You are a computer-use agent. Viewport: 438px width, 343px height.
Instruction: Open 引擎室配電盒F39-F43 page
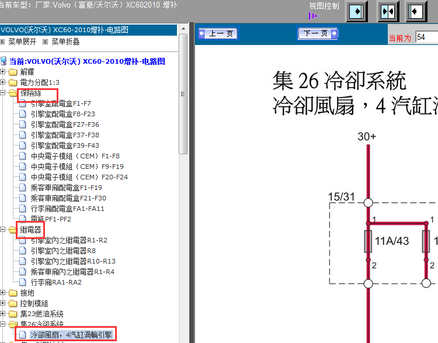coord(65,145)
